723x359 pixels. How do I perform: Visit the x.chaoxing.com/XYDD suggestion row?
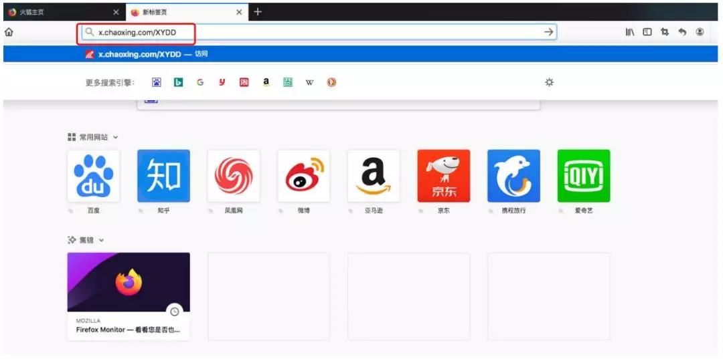pyautogui.click(x=360, y=54)
